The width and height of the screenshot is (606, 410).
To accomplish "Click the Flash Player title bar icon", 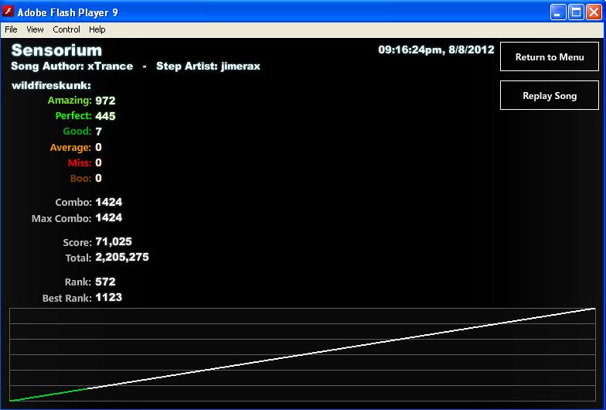I will coord(8,12).
